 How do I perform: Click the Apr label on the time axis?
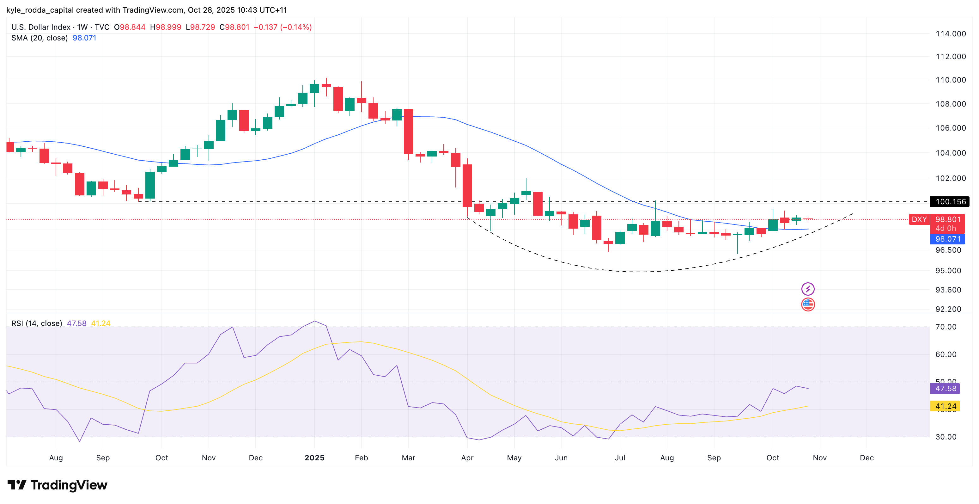[x=467, y=458]
